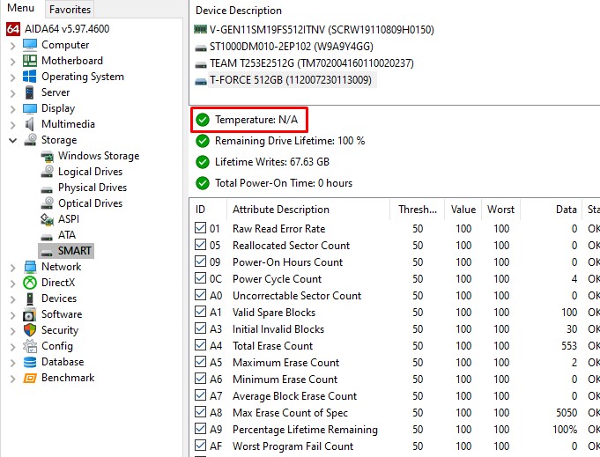This screenshot has height=457, width=600.
Task: Click the DirectX Xbox icon
Action: [x=30, y=283]
